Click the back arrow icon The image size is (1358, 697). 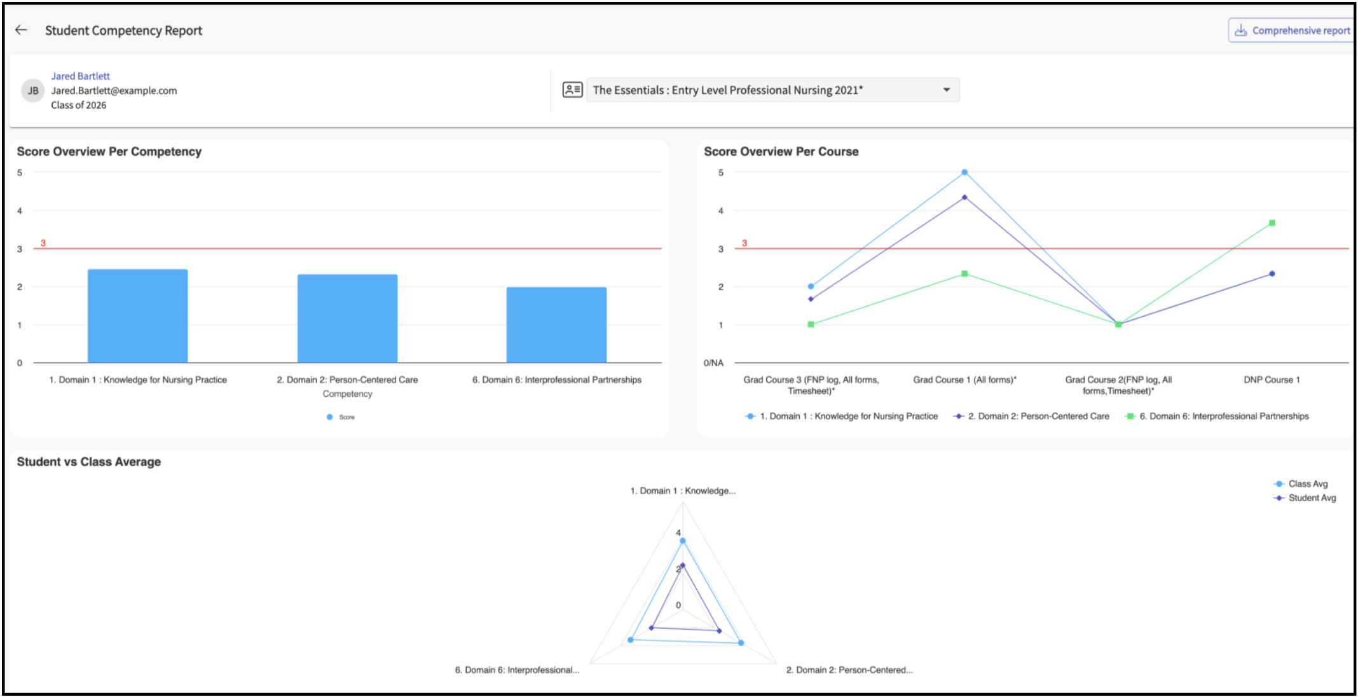[21, 30]
